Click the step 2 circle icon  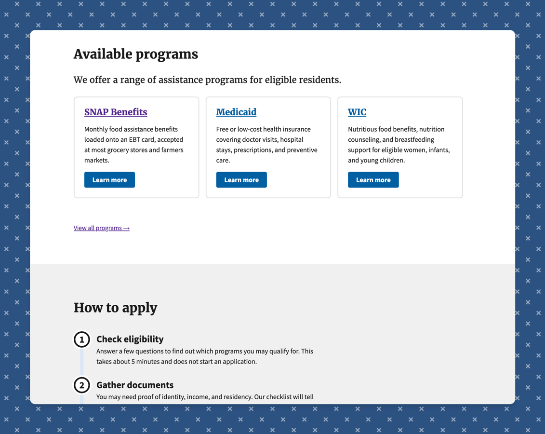tap(82, 385)
